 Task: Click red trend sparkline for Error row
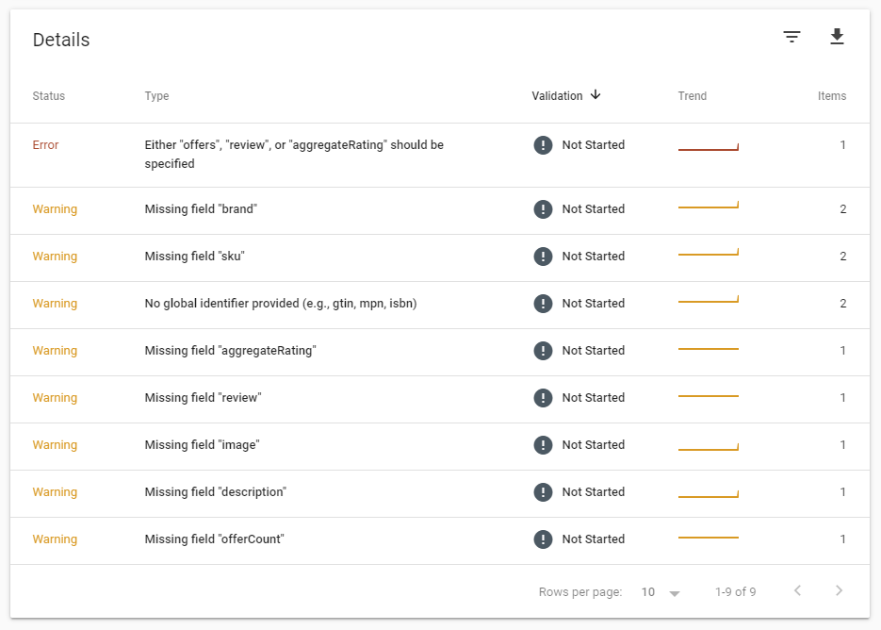[x=708, y=147]
